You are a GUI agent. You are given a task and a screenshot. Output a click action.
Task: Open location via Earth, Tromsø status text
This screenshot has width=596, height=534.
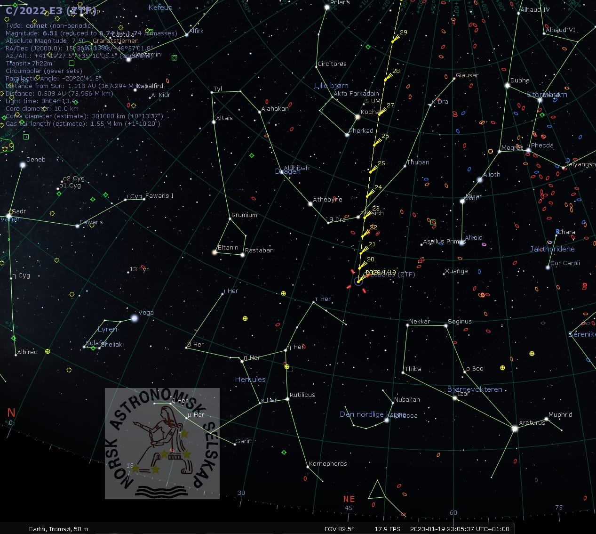coord(58,529)
